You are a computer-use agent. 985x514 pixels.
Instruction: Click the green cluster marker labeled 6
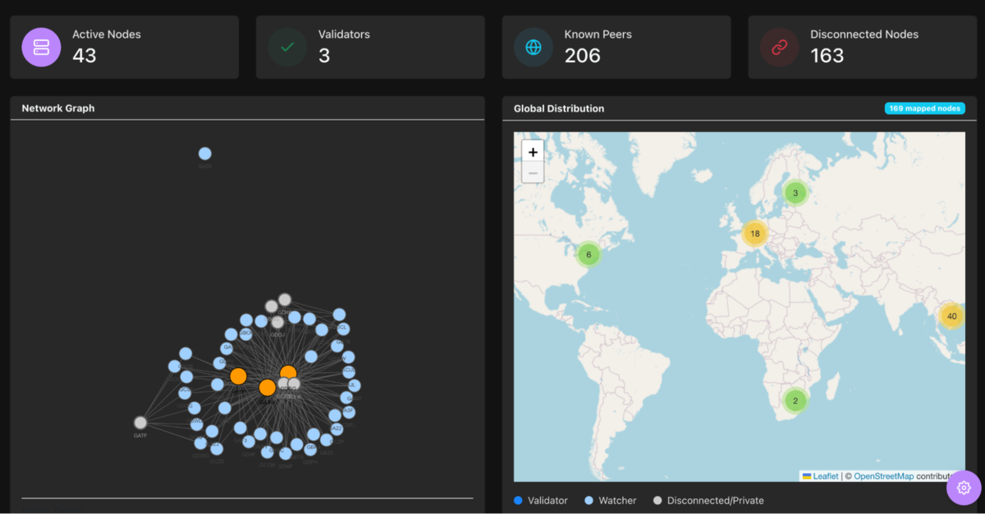589,255
